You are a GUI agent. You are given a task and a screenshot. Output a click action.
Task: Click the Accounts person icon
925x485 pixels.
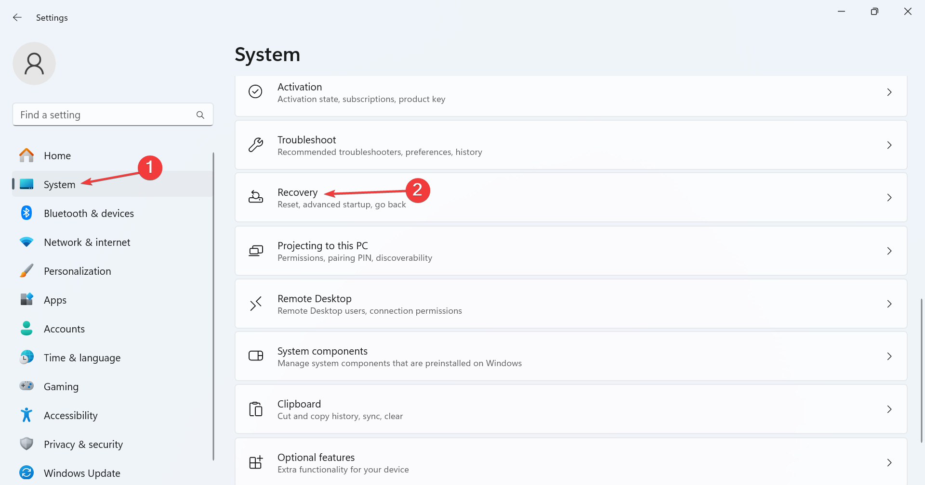click(x=26, y=329)
